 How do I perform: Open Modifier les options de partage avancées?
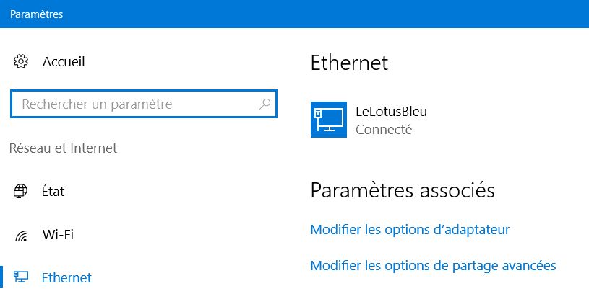433,266
